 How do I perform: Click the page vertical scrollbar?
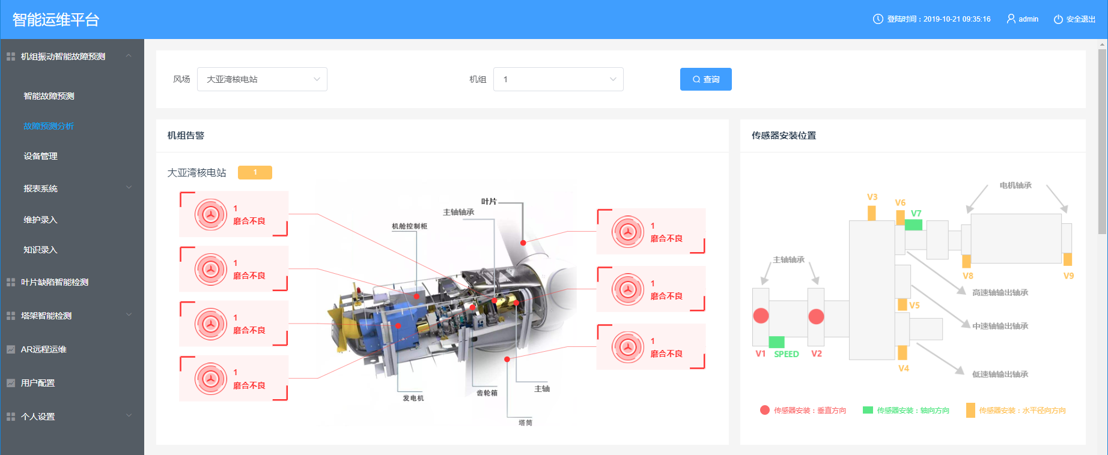[1102, 141]
